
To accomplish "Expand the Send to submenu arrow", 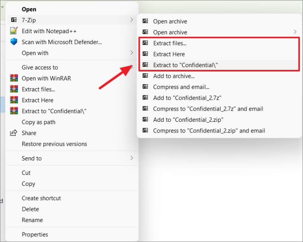I will pyautogui.click(x=132, y=158).
